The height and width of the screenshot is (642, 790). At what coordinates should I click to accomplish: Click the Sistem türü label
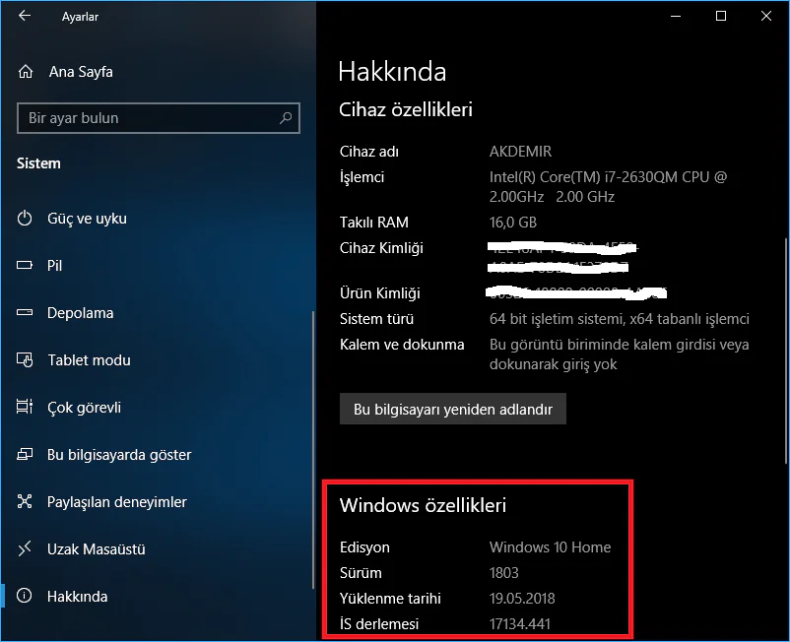click(x=376, y=319)
